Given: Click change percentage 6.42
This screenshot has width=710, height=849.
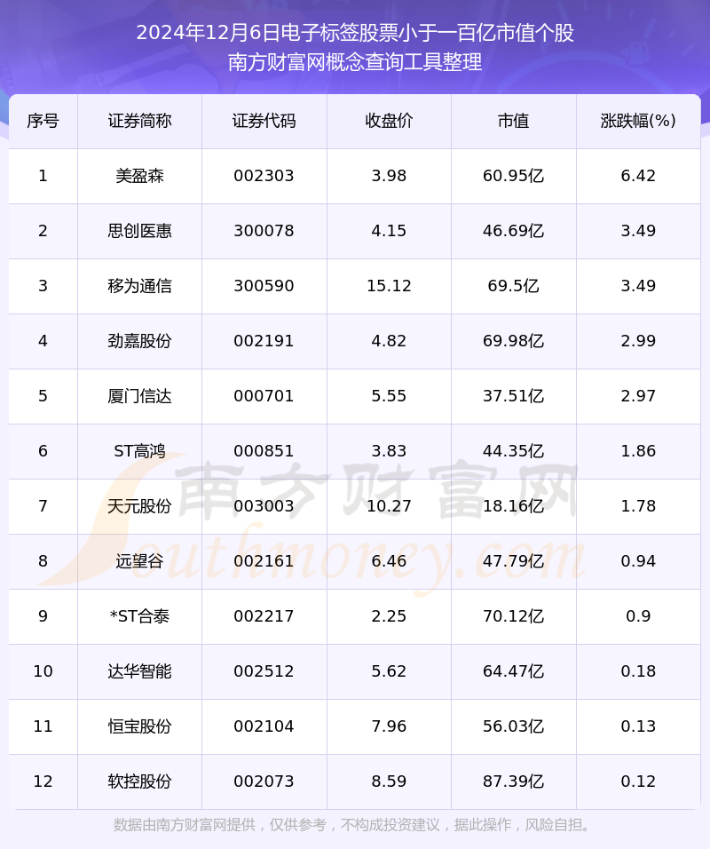Looking at the screenshot, I should 639,176.
